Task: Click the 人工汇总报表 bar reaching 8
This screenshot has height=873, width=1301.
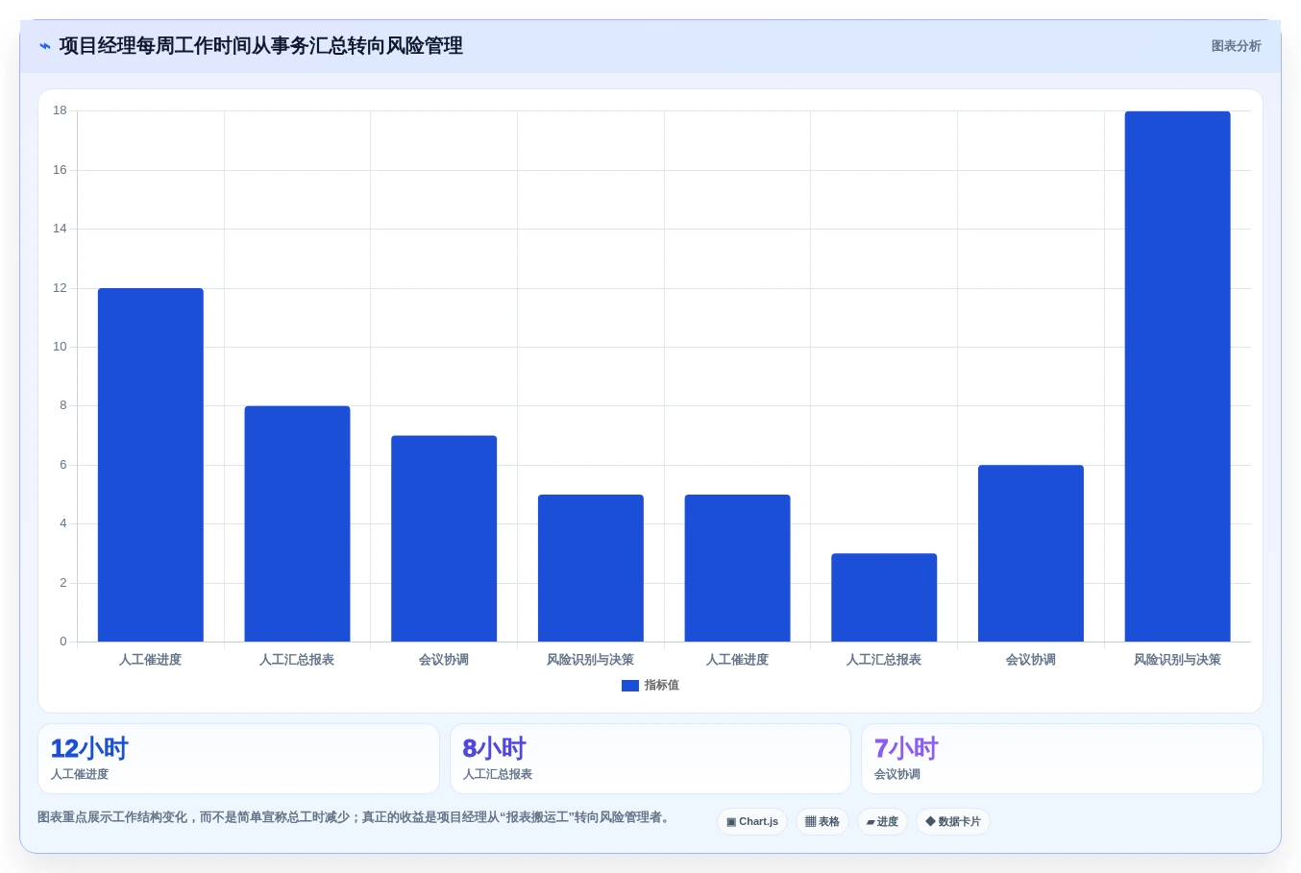Action: pyautogui.click(x=297, y=523)
